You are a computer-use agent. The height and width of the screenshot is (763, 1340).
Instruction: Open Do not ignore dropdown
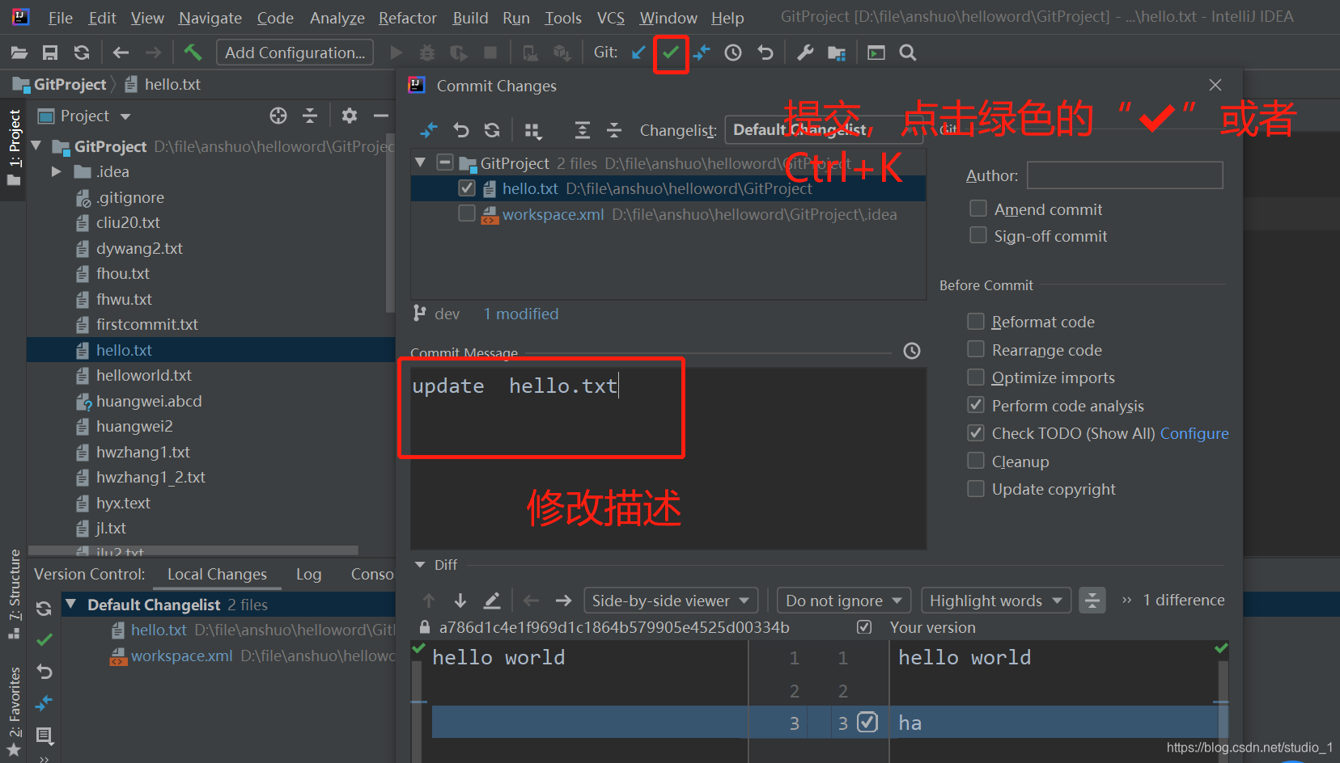(844, 601)
